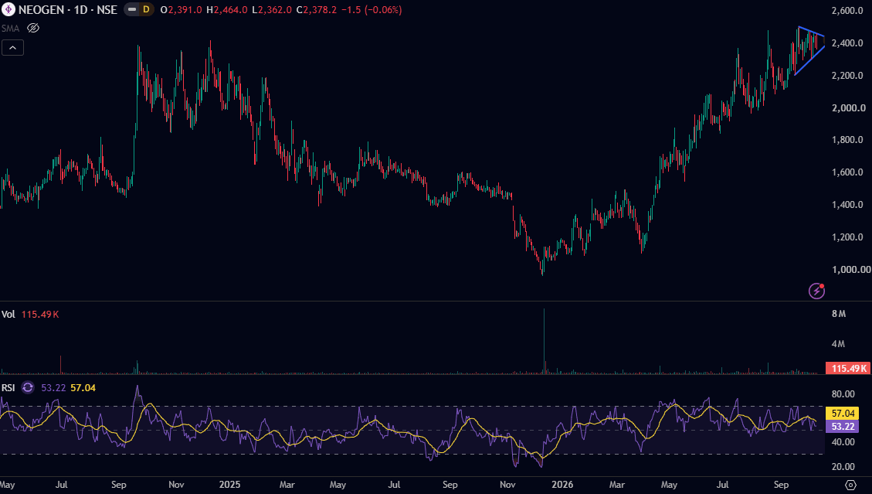Click the purple 53.22 tag on RSI axis

(x=843, y=427)
